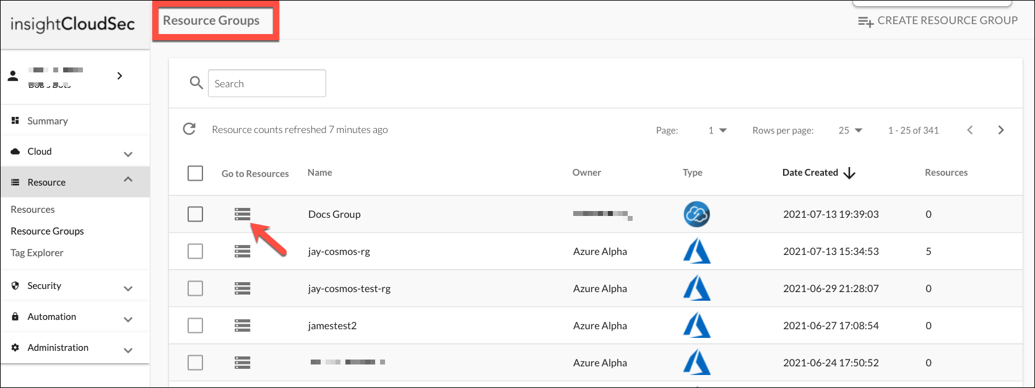Image resolution: width=1035 pixels, height=388 pixels.
Task: Select all rows with header checkbox
Action: [x=195, y=173]
